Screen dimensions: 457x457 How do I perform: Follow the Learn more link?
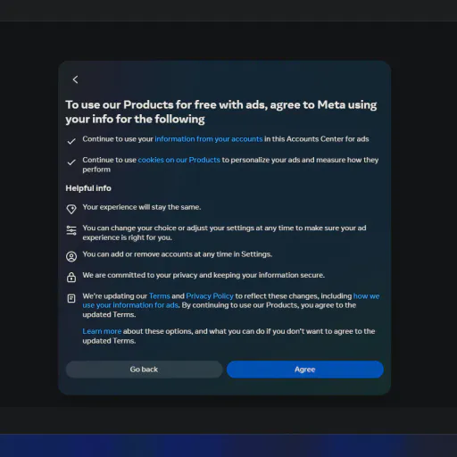click(102, 331)
